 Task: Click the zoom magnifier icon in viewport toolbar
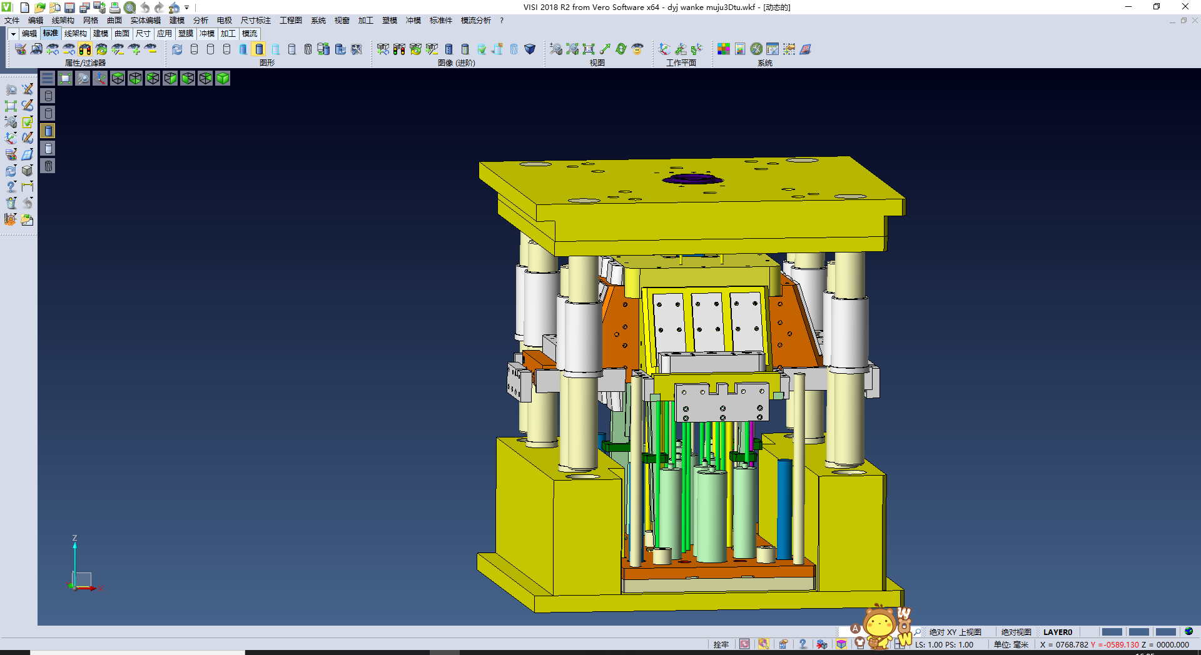(x=83, y=78)
